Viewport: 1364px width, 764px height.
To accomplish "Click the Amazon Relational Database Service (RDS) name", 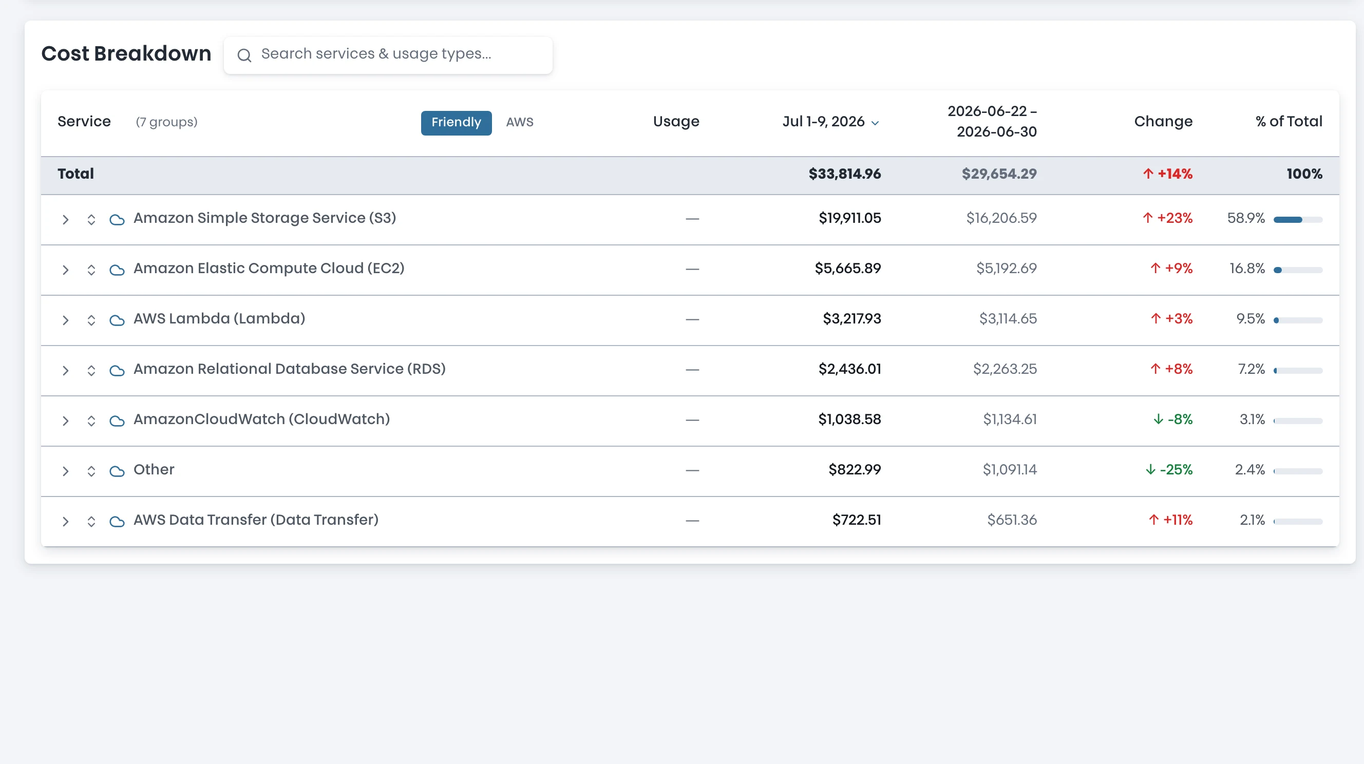I will 290,369.
